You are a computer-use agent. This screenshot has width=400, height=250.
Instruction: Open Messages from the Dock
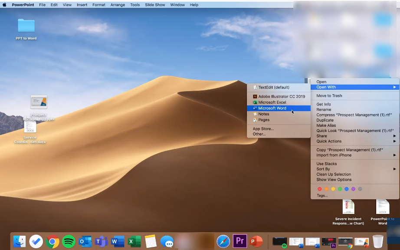(167, 241)
